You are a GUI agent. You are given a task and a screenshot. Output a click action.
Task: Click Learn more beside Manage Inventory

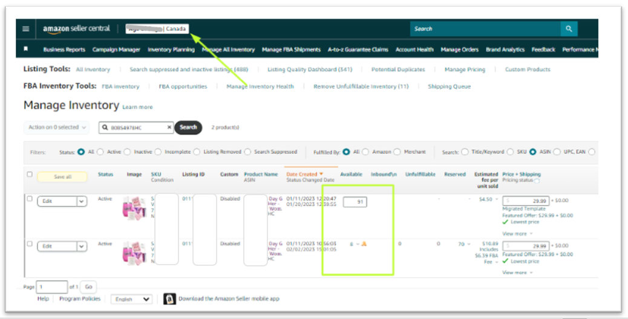(x=137, y=107)
